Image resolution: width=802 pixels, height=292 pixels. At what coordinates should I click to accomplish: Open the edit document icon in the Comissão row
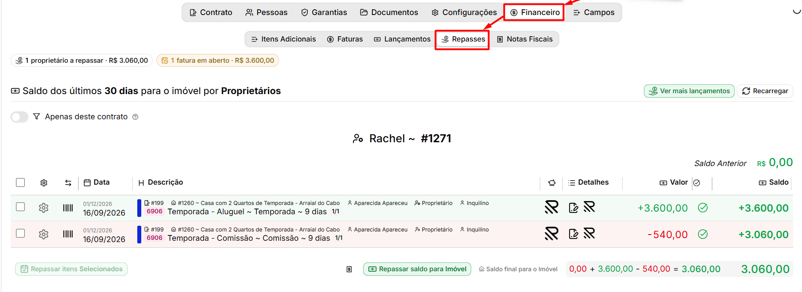[x=573, y=234]
